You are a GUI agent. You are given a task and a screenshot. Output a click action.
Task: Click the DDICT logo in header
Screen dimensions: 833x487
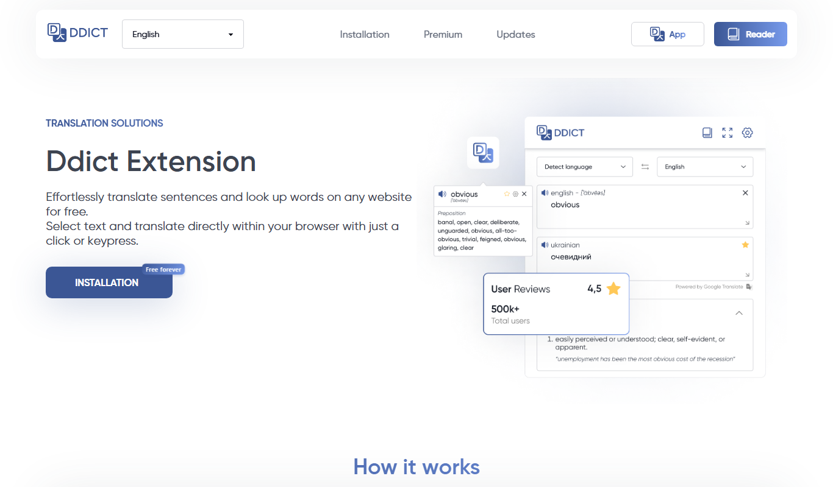(77, 33)
